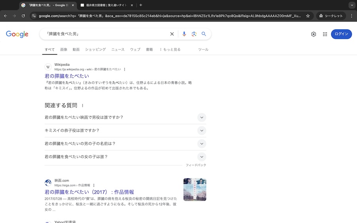Close the Google search tab
Viewport: 357px width, 223px height.
coord(73,5)
